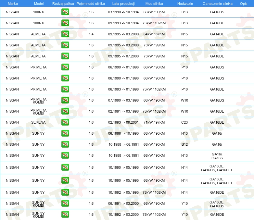Select the 1.4 engine capacity cell
Viewport: 254px width, 220px height.
click(91, 34)
